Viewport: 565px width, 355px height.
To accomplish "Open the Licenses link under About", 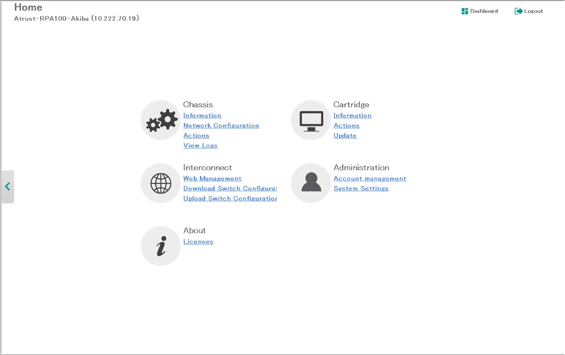I will pyautogui.click(x=198, y=242).
